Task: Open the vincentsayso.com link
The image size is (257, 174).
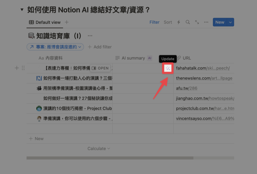Action: 205,119
